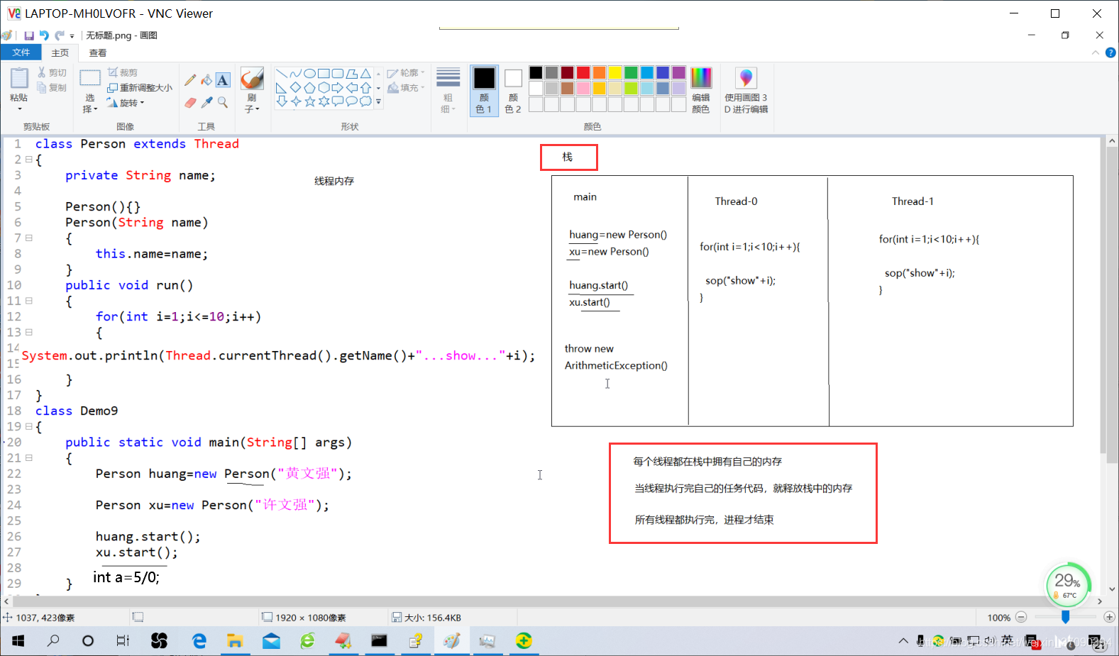The image size is (1119, 656).
Task: Choose the Magnifier tool
Action: (223, 102)
